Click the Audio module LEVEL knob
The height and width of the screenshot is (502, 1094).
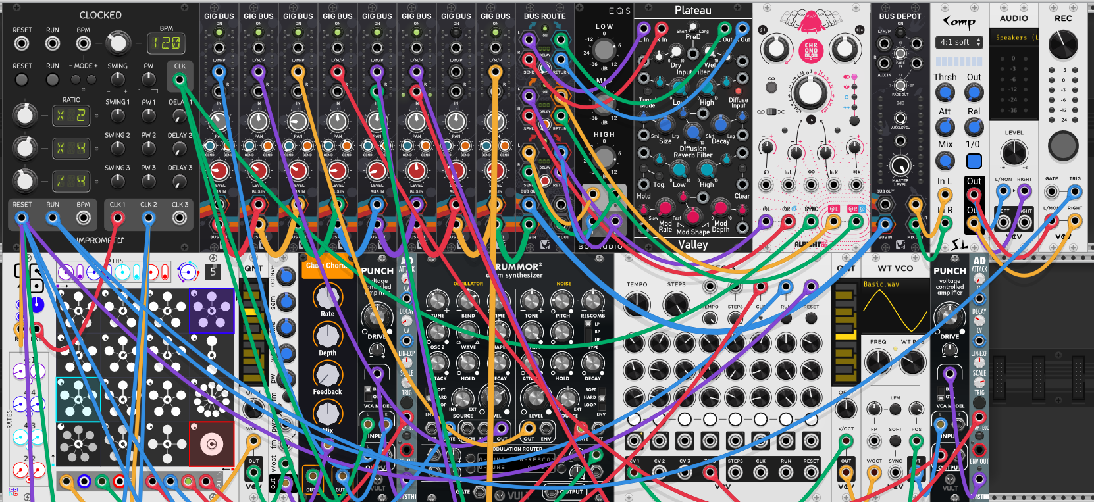[1014, 153]
